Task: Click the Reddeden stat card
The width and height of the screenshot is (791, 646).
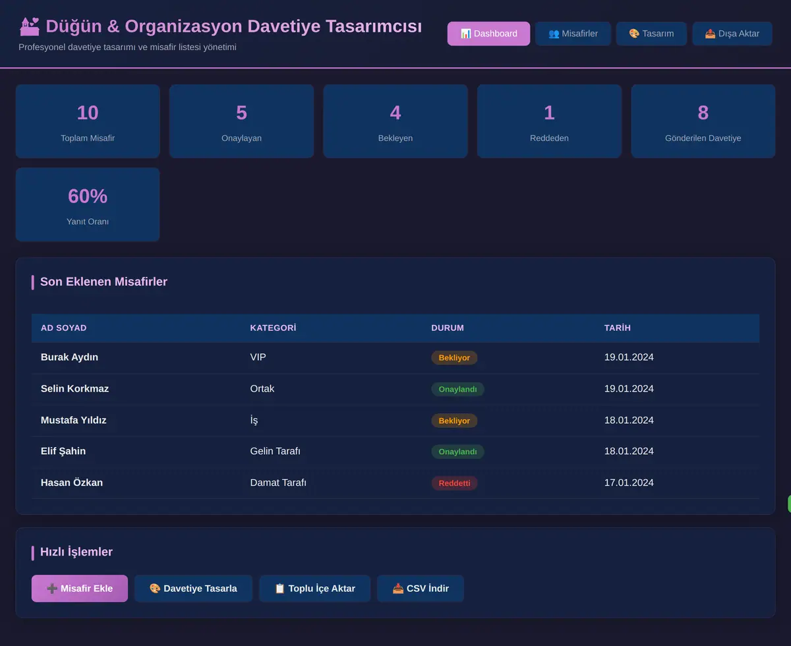Action: point(549,121)
